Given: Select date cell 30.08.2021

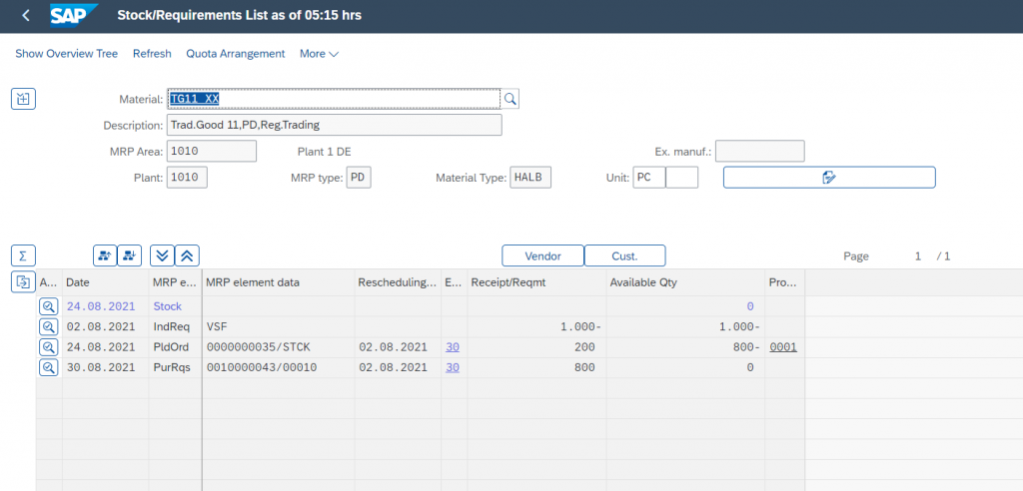Looking at the screenshot, I should tap(105, 368).
